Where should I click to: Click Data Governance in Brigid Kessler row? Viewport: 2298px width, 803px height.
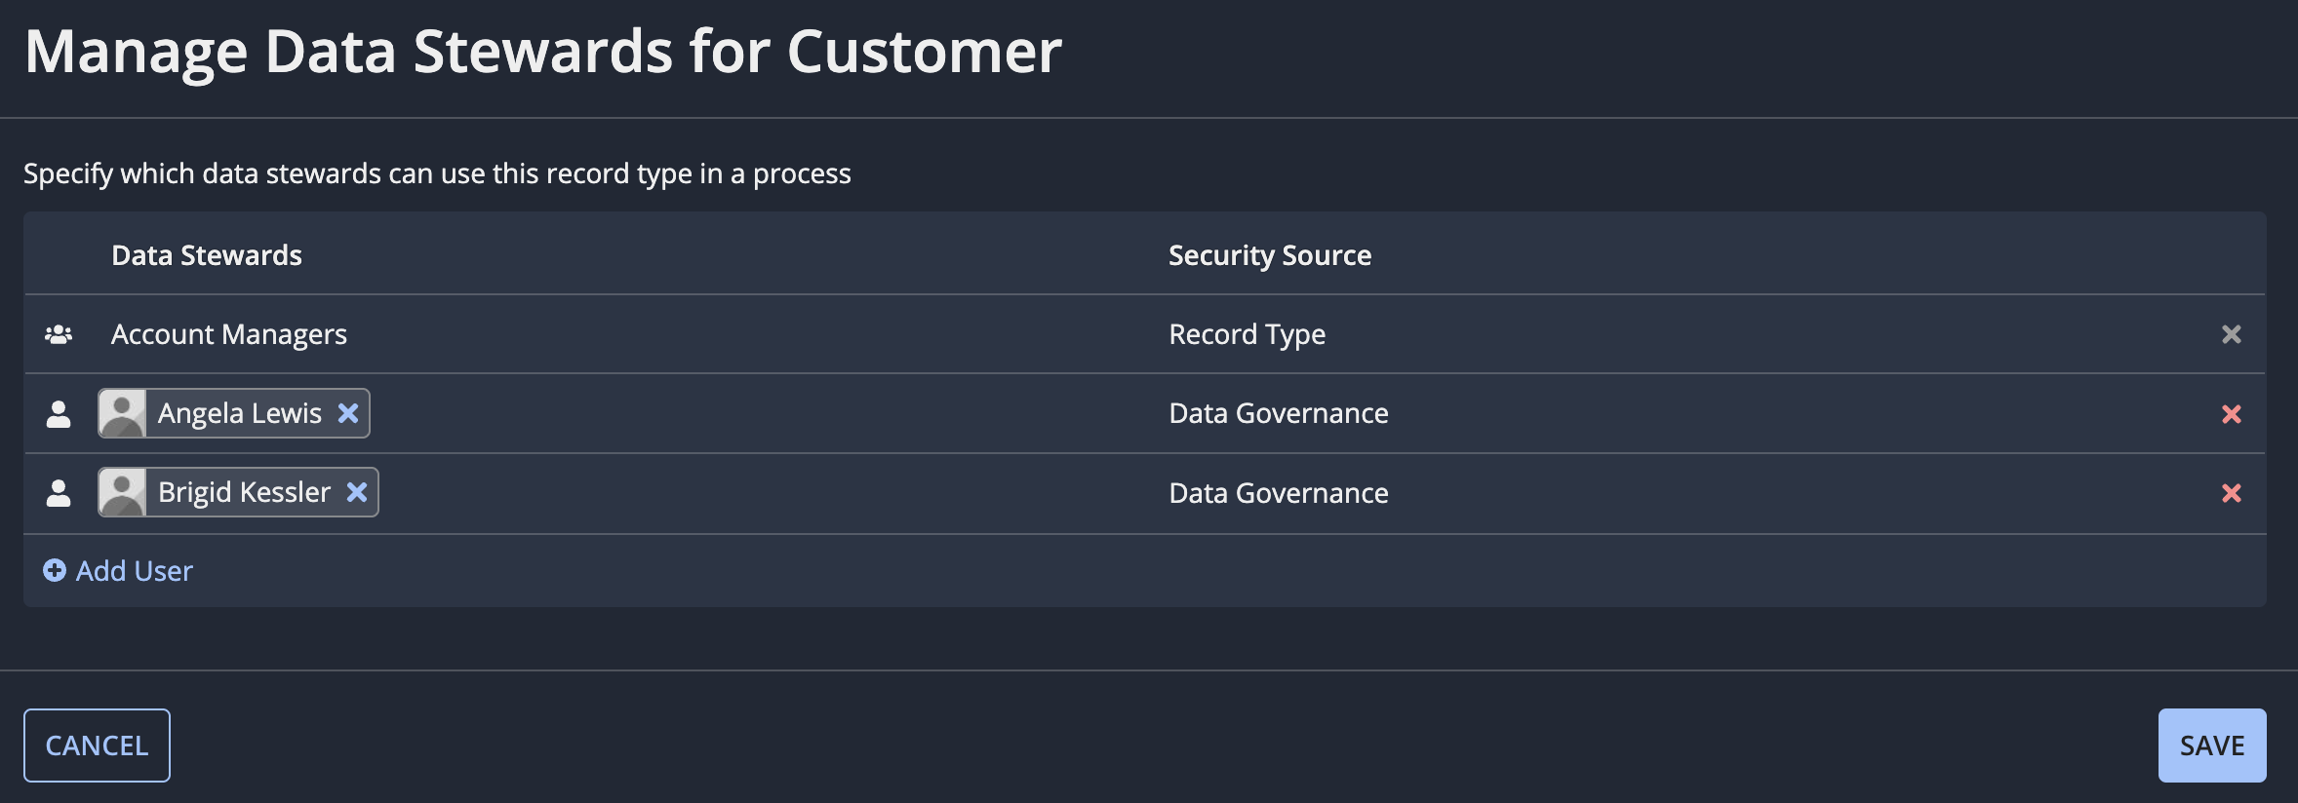[1279, 493]
